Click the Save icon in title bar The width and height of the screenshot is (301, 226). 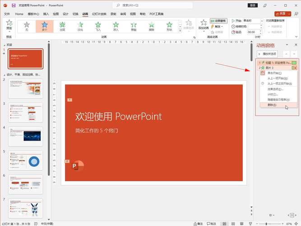coord(14,5)
